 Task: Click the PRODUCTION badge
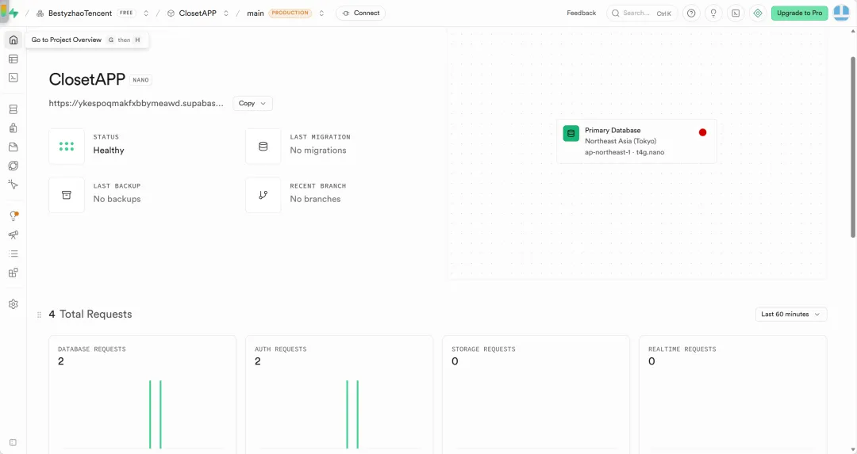[290, 13]
